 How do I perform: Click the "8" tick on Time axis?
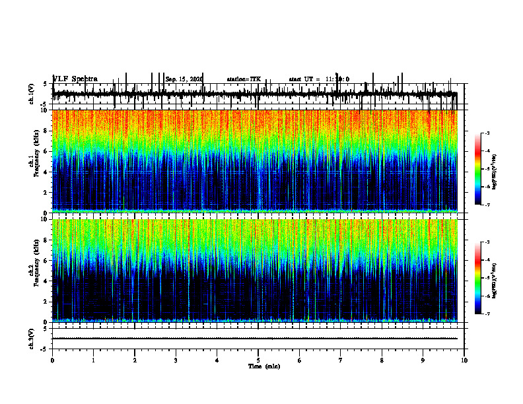(382, 360)
